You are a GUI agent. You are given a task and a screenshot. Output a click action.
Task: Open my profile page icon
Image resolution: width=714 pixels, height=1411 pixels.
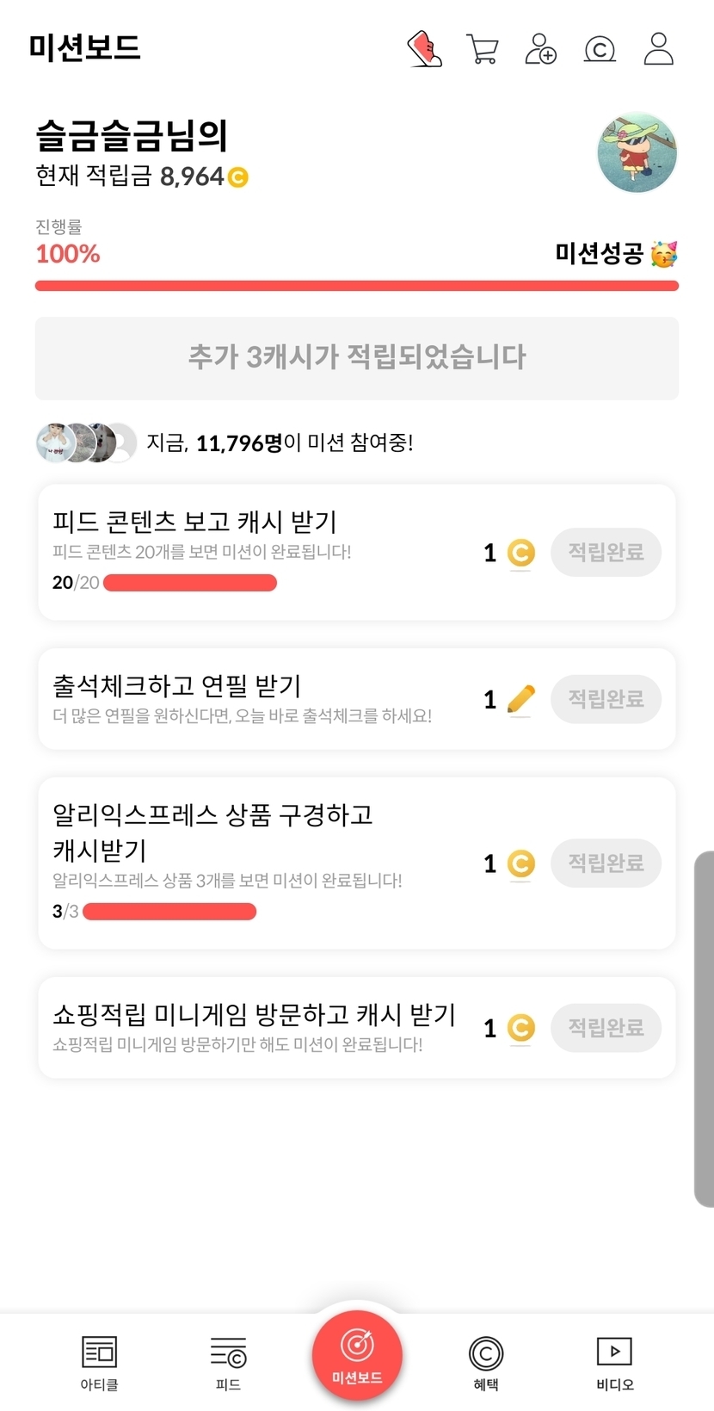pos(658,49)
